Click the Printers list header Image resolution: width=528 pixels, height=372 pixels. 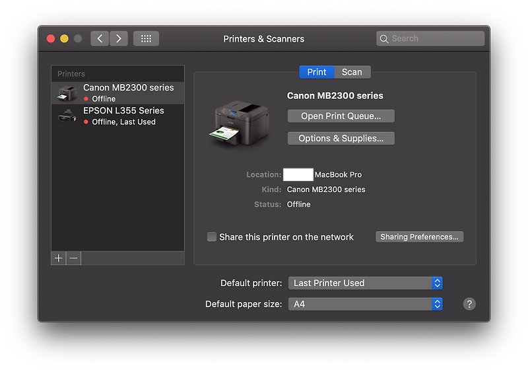[x=71, y=74]
